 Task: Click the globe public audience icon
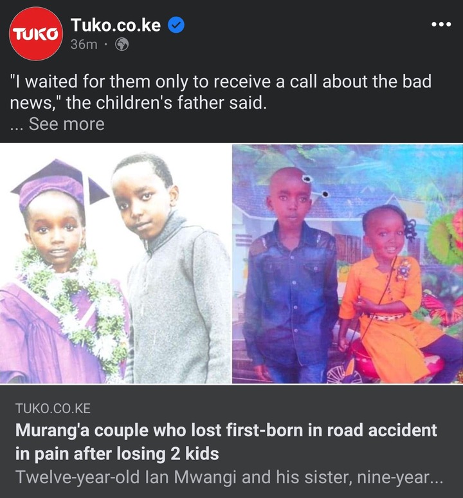(122, 44)
